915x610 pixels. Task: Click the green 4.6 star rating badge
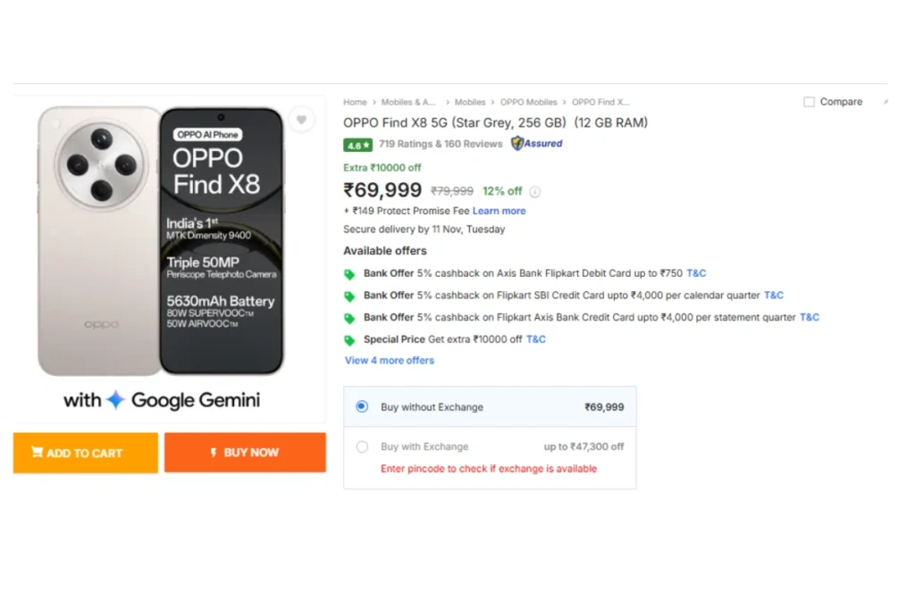(x=357, y=144)
